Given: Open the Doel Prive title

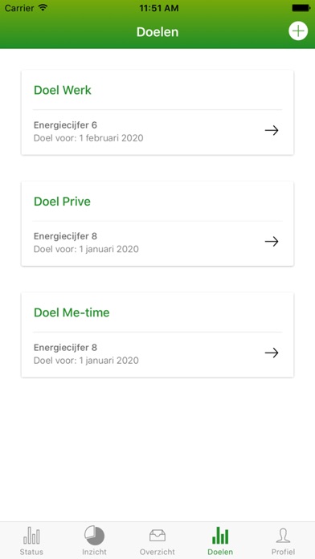Looking at the screenshot, I should pyautogui.click(x=62, y=202).
